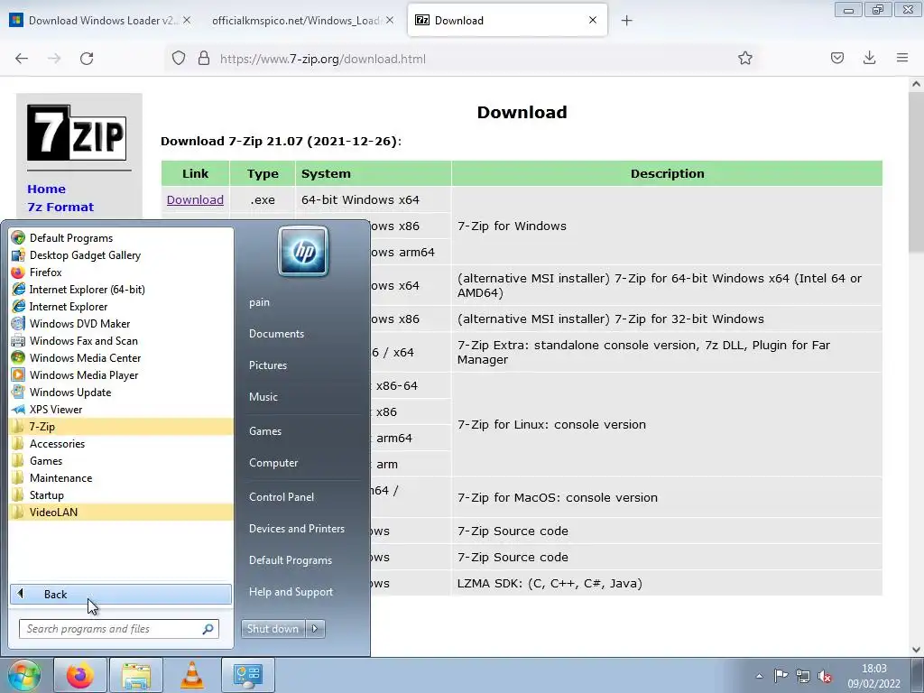Screen dimensions: 924x693
Task: Open the Firefox downloads panel icon
Action: tap(869, 58)
